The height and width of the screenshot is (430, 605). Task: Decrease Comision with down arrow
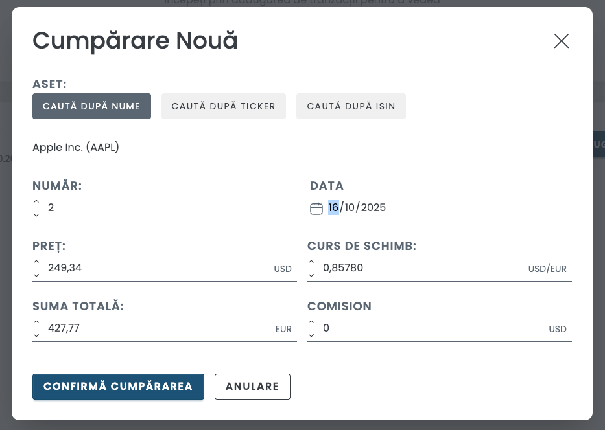[x=311, y=335]
